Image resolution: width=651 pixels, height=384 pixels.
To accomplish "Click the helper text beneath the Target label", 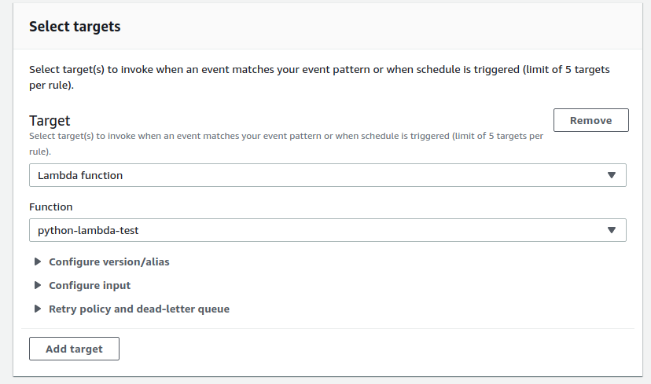I will (286, 142).
